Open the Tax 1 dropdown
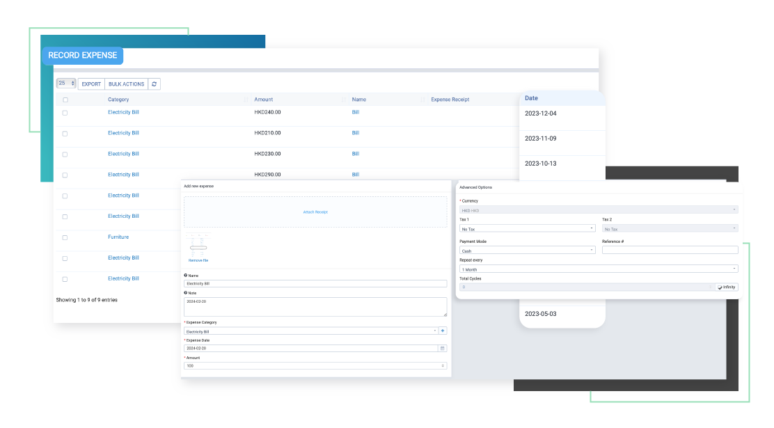Screen dimensions: 774x428 click(x=528, y=228)
